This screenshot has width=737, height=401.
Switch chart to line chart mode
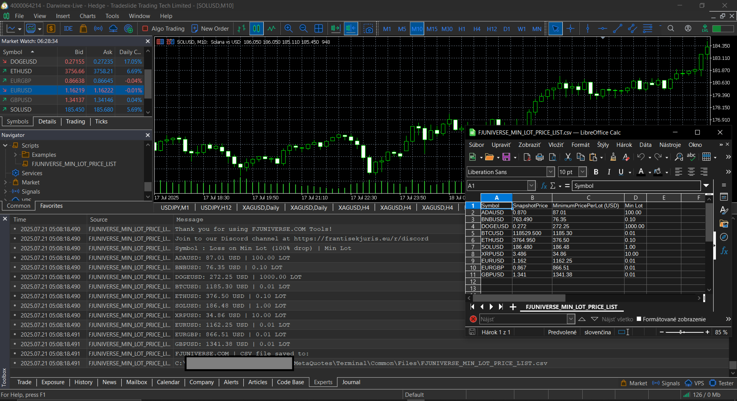coord(272,29)
